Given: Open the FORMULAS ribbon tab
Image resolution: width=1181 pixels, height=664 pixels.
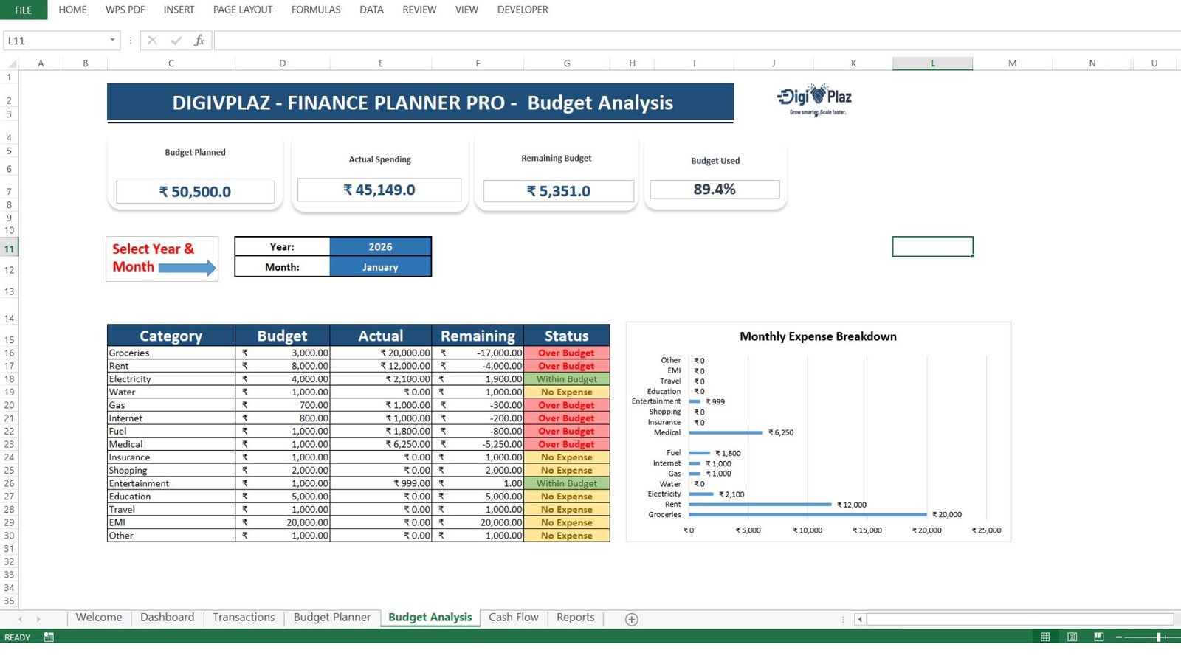Looking at the screenshot, I should [316, 10].
